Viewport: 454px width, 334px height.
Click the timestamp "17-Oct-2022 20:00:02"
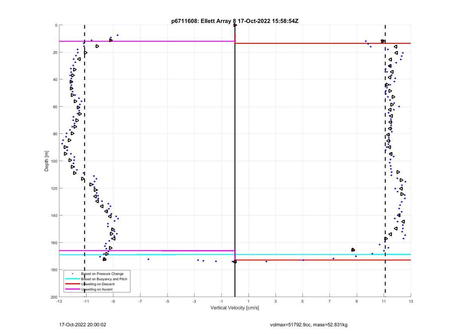coord(82,325)
